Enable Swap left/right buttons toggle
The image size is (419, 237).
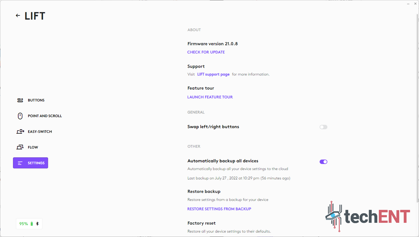pos(323,127)
